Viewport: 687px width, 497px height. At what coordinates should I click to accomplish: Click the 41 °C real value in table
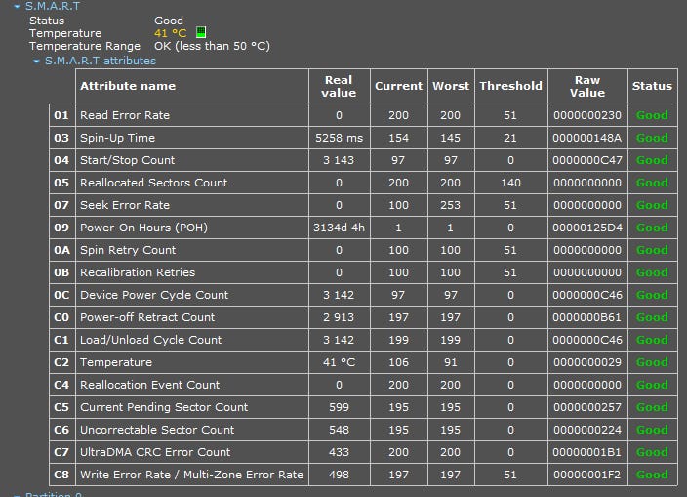(340, 362)
